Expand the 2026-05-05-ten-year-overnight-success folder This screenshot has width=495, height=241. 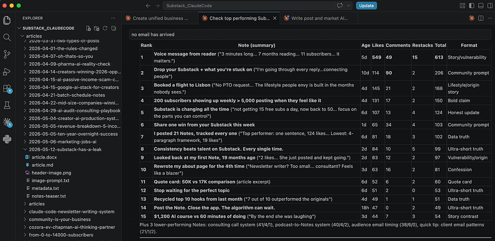[x=73, y=134]
